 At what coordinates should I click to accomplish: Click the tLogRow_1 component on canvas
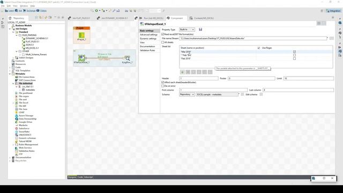click(x=127, y=58)
